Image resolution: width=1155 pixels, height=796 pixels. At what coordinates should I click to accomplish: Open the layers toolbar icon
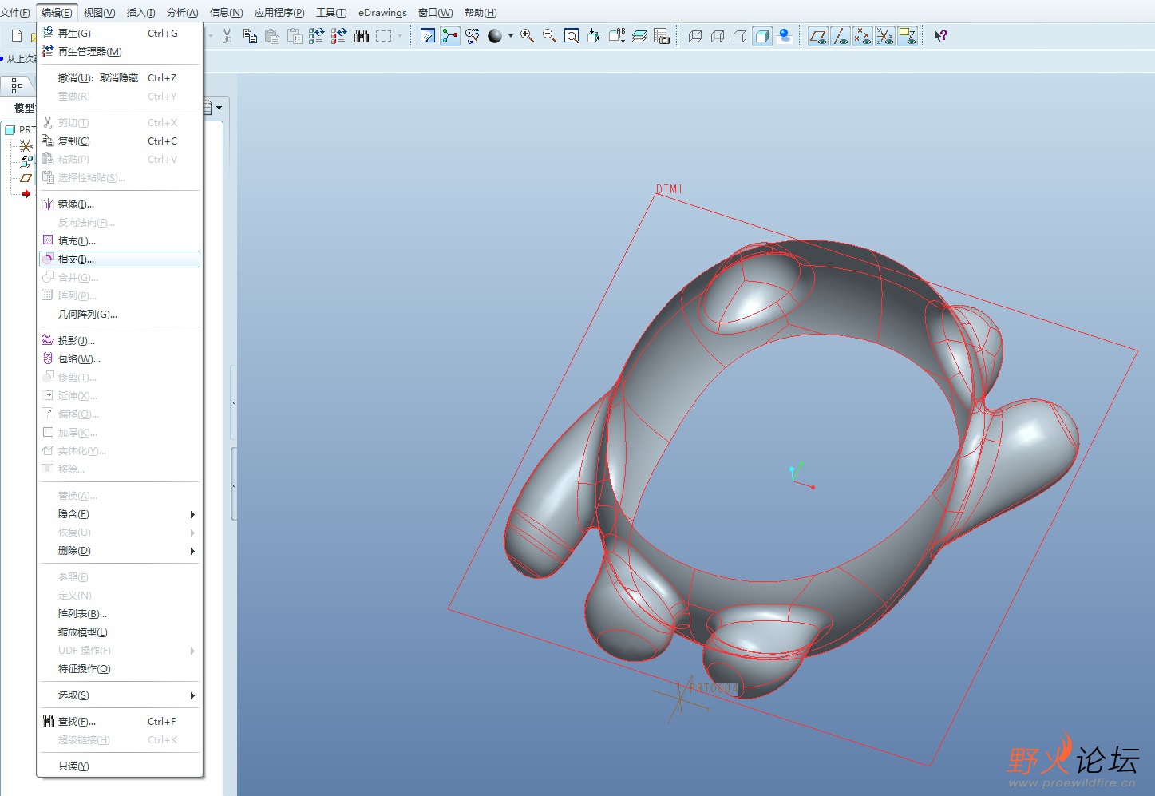tap(639, 36)
